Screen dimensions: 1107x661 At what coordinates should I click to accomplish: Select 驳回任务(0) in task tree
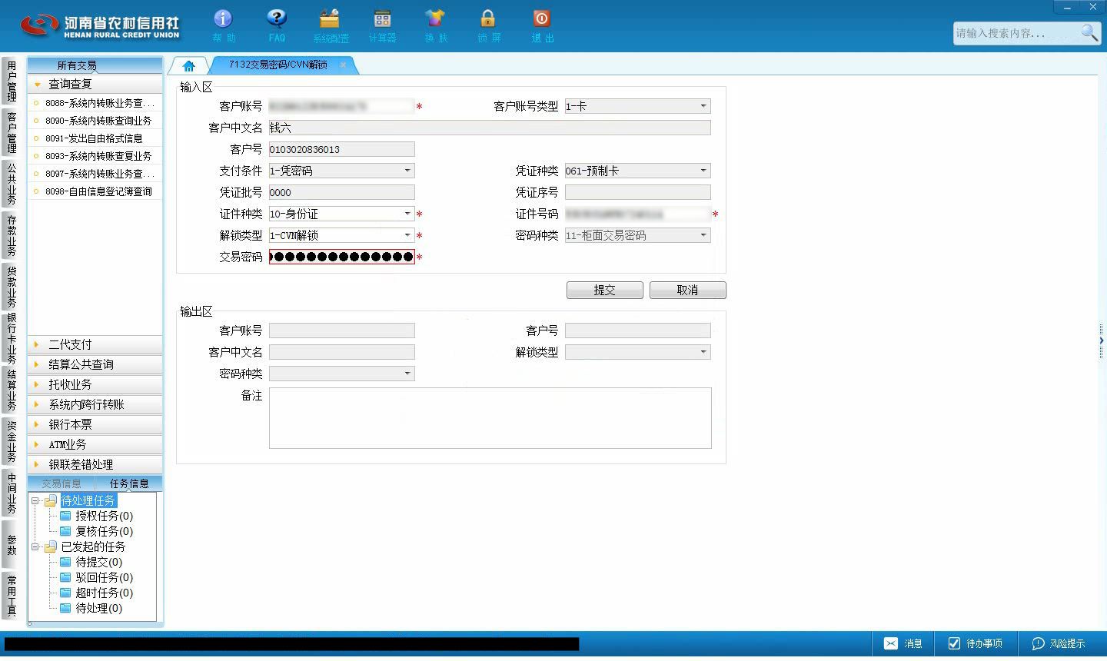click(x=104, y=577)
